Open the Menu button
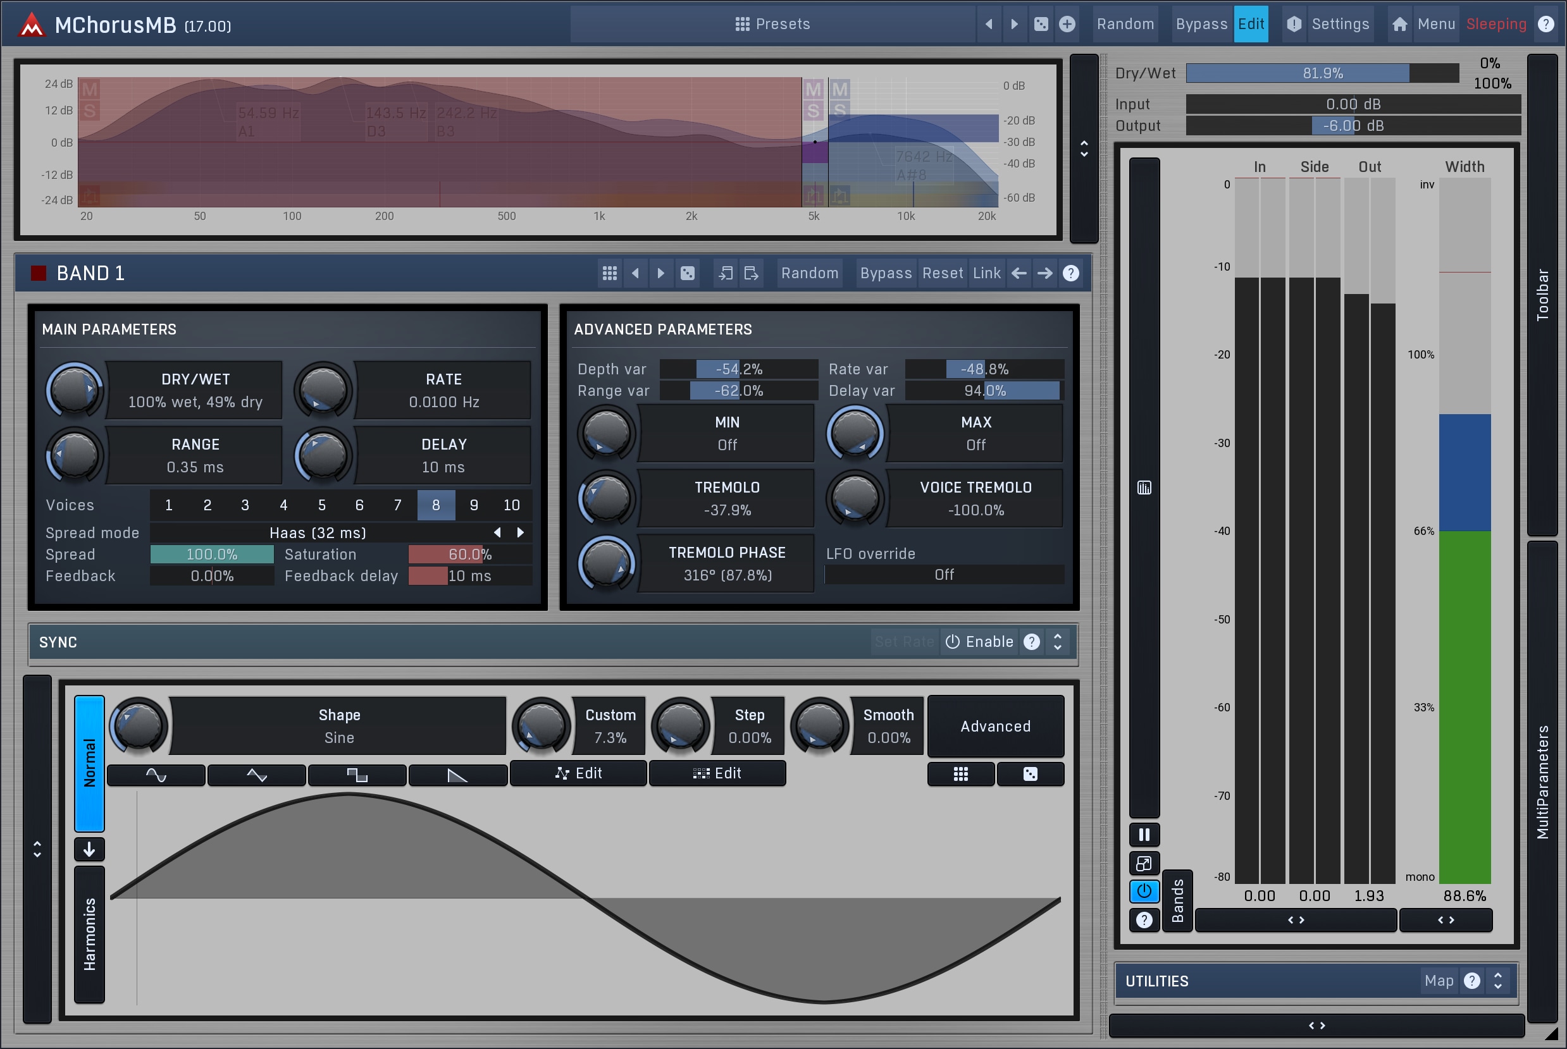Image resolution: width=1567 pixels, height=1049 pixels. point(1436,24)
